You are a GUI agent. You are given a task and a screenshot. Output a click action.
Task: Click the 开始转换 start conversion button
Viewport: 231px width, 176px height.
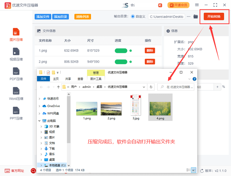[214, 17]
